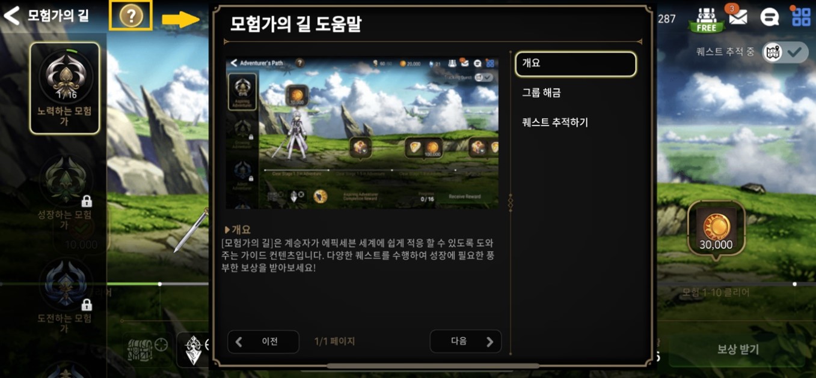
Task: Open the 퀘스트 추적하기 help topic
Action: tap(575, 122)
